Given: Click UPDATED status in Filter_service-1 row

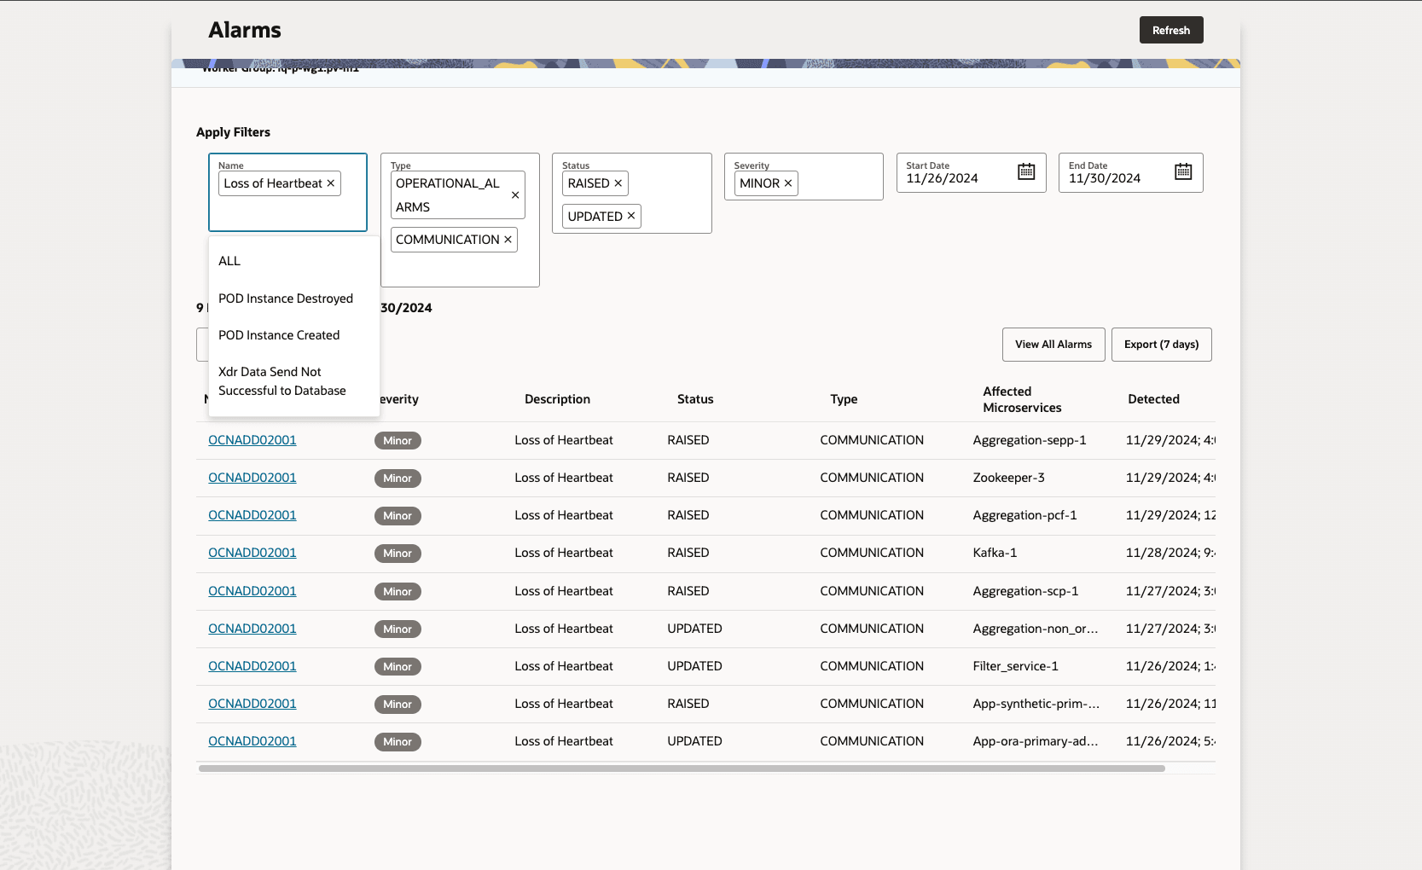Looking at the screenshot, I should click(x=694, y=666).
